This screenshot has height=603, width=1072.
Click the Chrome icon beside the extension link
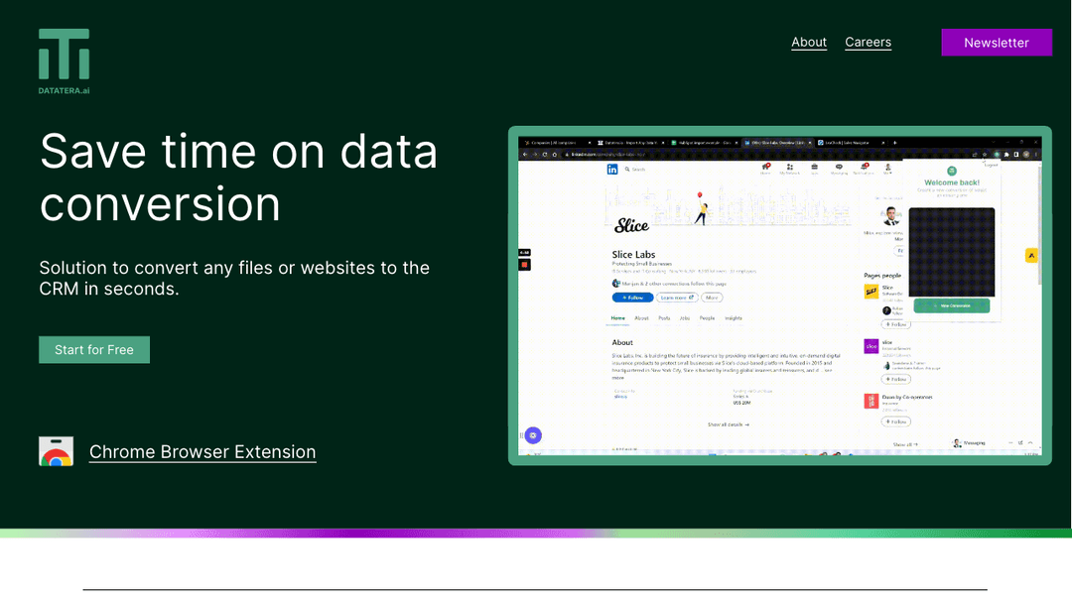pos(57,451)
